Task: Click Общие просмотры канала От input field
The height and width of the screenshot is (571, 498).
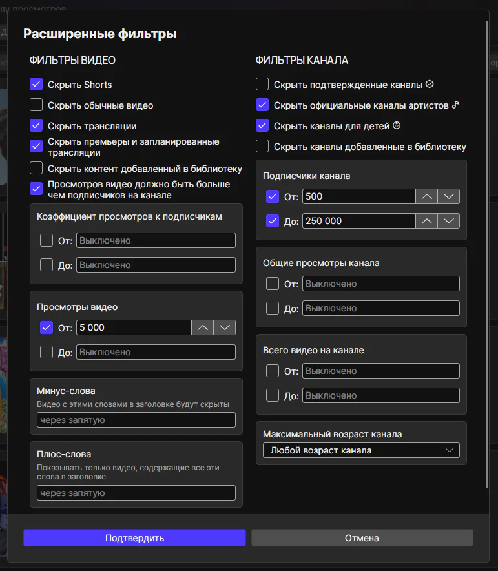Action: click(x=381, y=284)
